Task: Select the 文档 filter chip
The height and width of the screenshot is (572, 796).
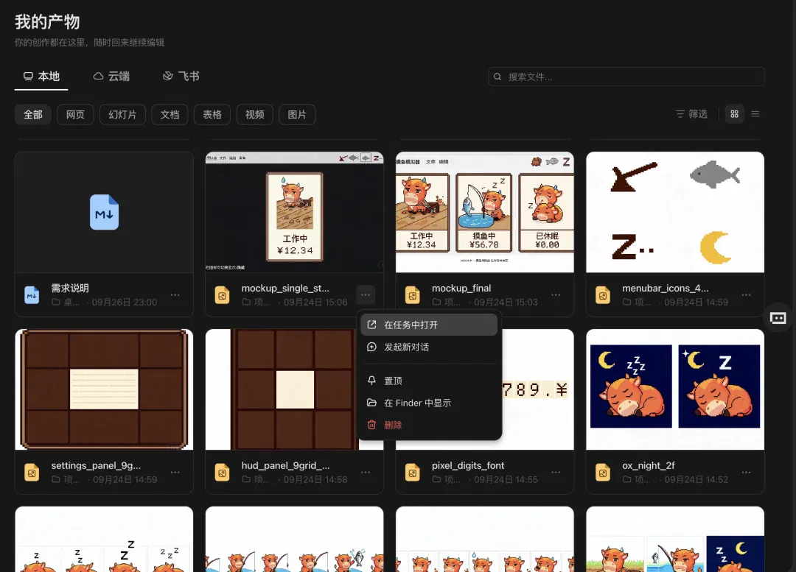Action: coord(170,115)
